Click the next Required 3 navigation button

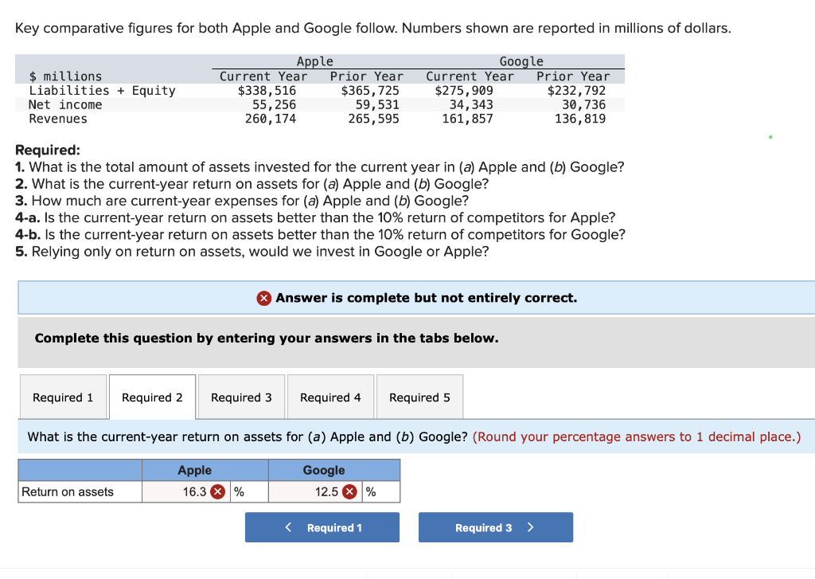click(496, 527)
